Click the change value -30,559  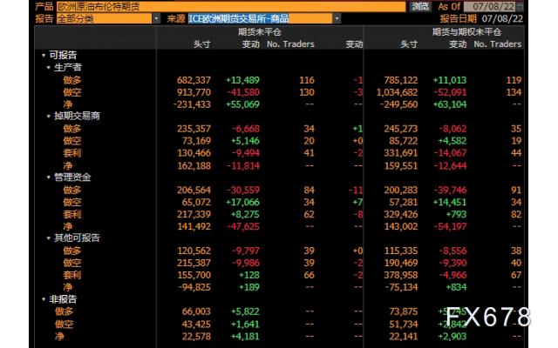pos(243,191)
